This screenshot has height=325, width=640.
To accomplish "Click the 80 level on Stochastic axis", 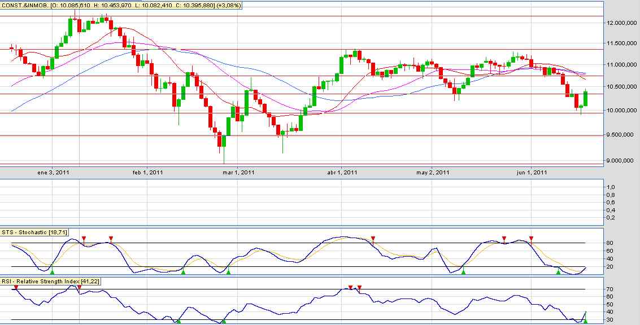I will click(609, 243).
